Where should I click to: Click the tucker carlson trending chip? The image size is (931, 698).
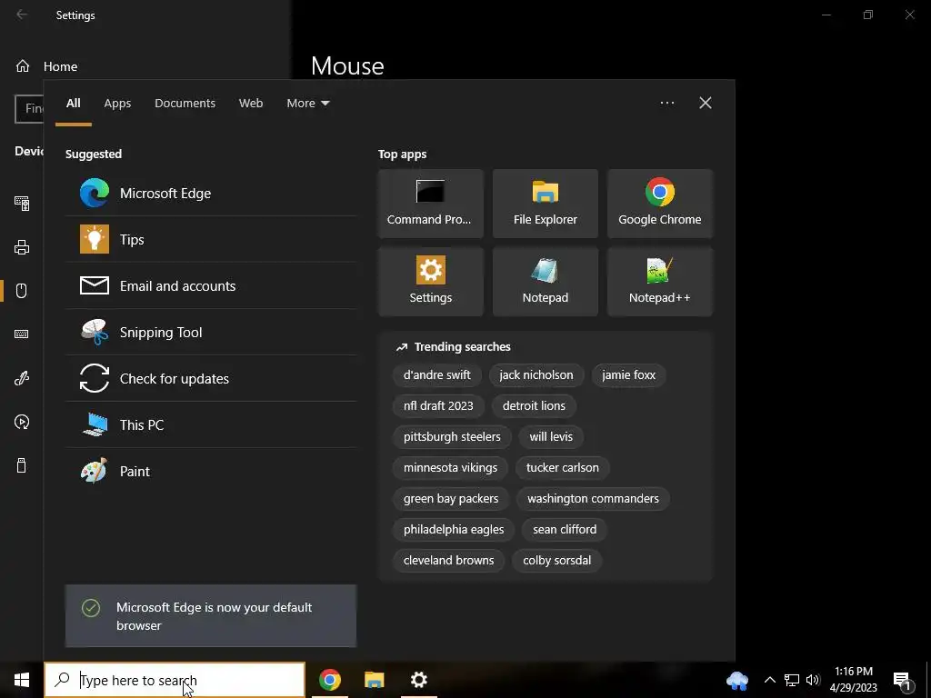(562, 468)
